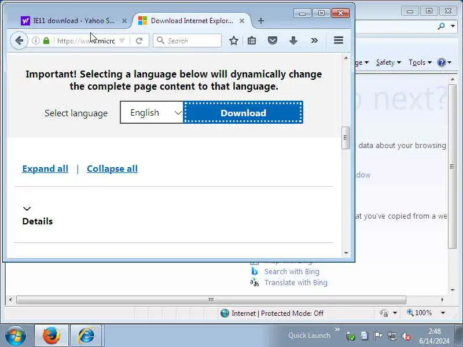Click the Collapse all link
This screenshot has width=463, height=347.
tap(112, 169)
